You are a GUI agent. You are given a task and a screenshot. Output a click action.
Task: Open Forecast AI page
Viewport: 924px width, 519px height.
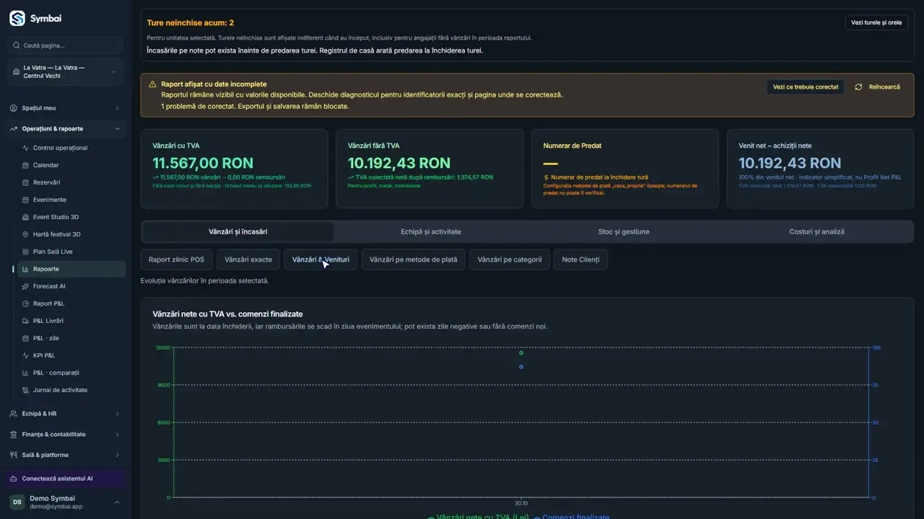[x=71, y=286]
